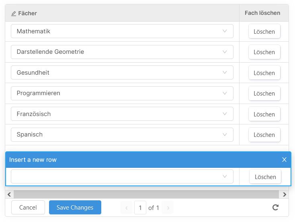Click Löschen for the Spanisch row
The width and height of the screenshot is (295, 222).
(264, 134)
